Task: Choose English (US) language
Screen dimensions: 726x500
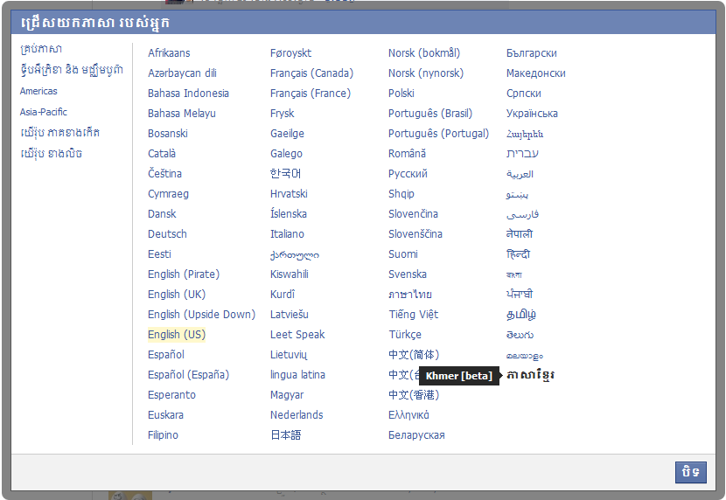Action: (x=177, y=335)
